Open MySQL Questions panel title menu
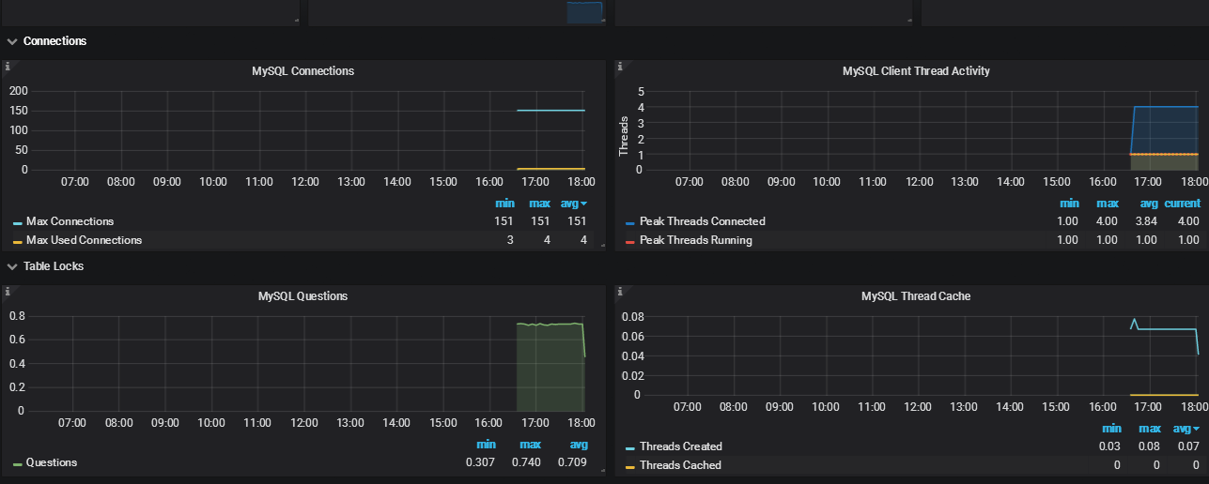The height and width of the screenshot is (484, 1209). point(302,296)
